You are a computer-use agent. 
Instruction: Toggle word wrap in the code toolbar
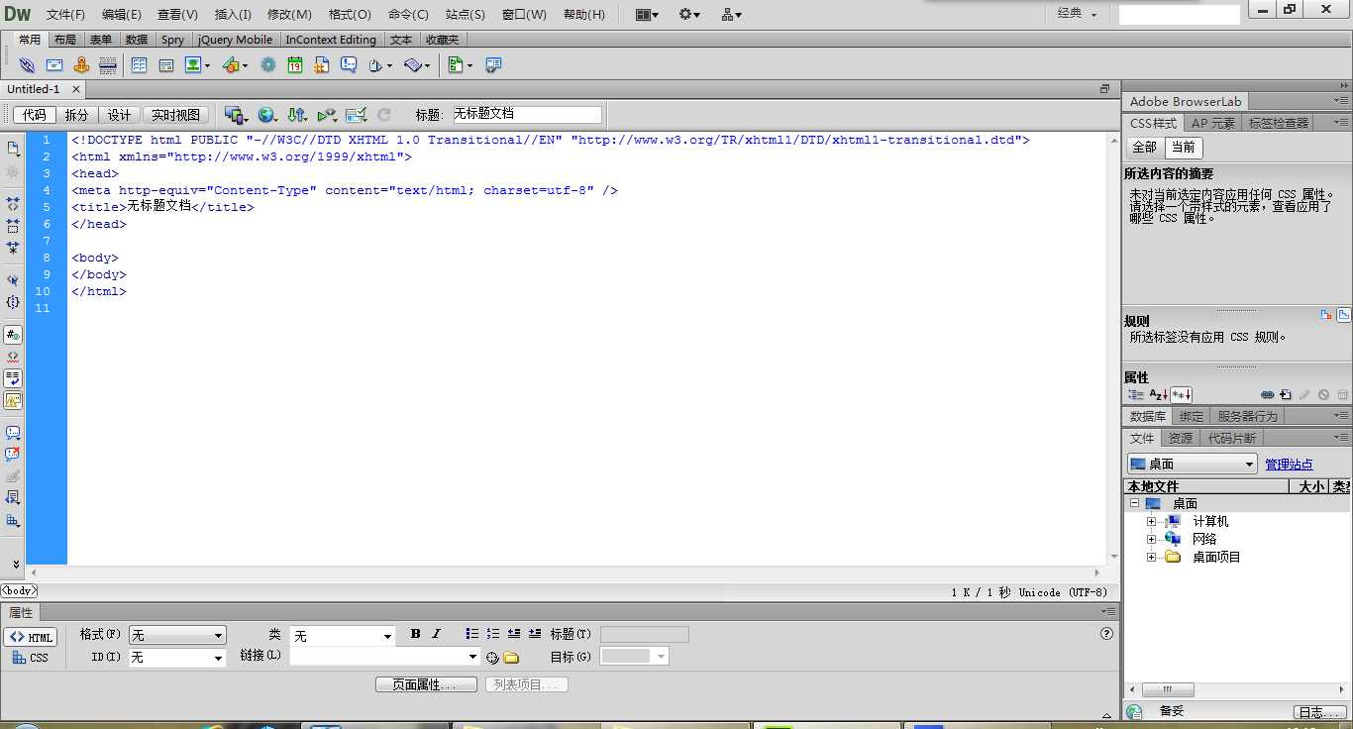pyautogui.click(x=13, y=378)
